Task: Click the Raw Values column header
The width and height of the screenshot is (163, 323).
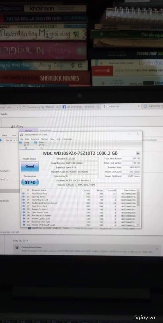Action: click(x=130, y=190)
